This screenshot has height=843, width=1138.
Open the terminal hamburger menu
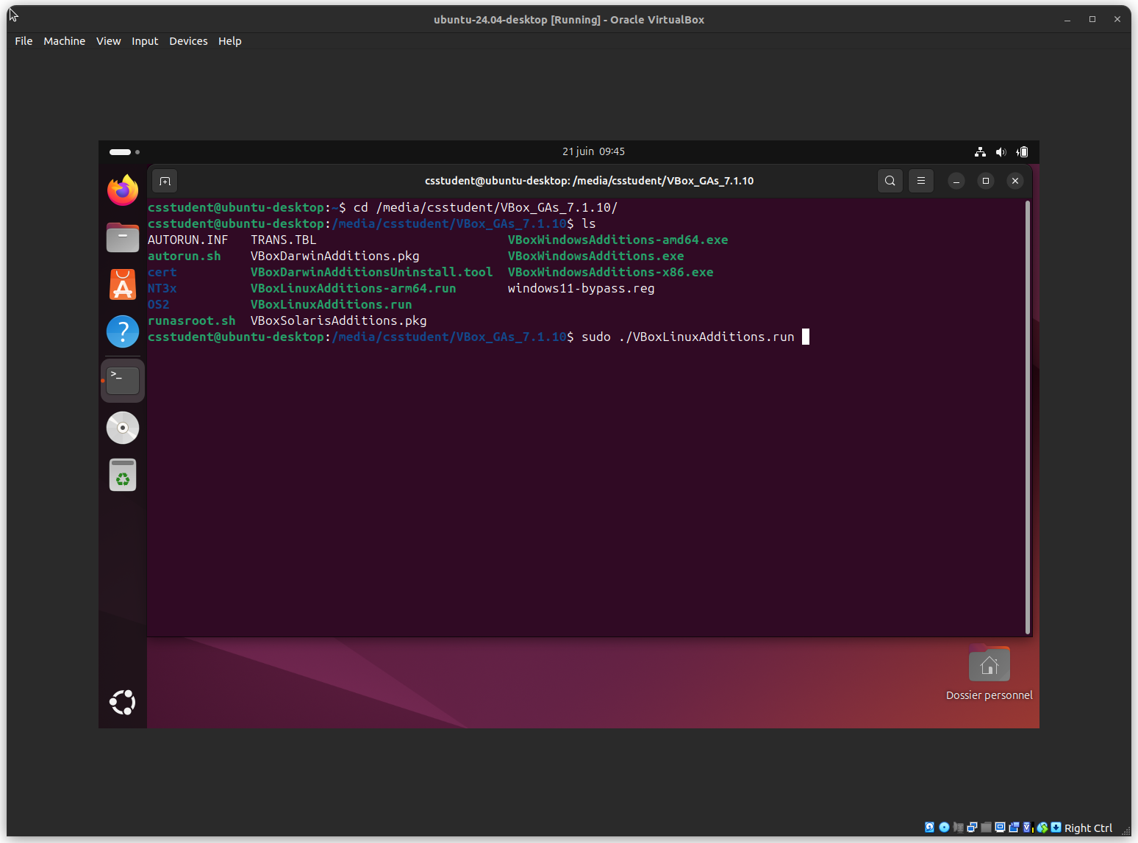click(x=920, y=181)
